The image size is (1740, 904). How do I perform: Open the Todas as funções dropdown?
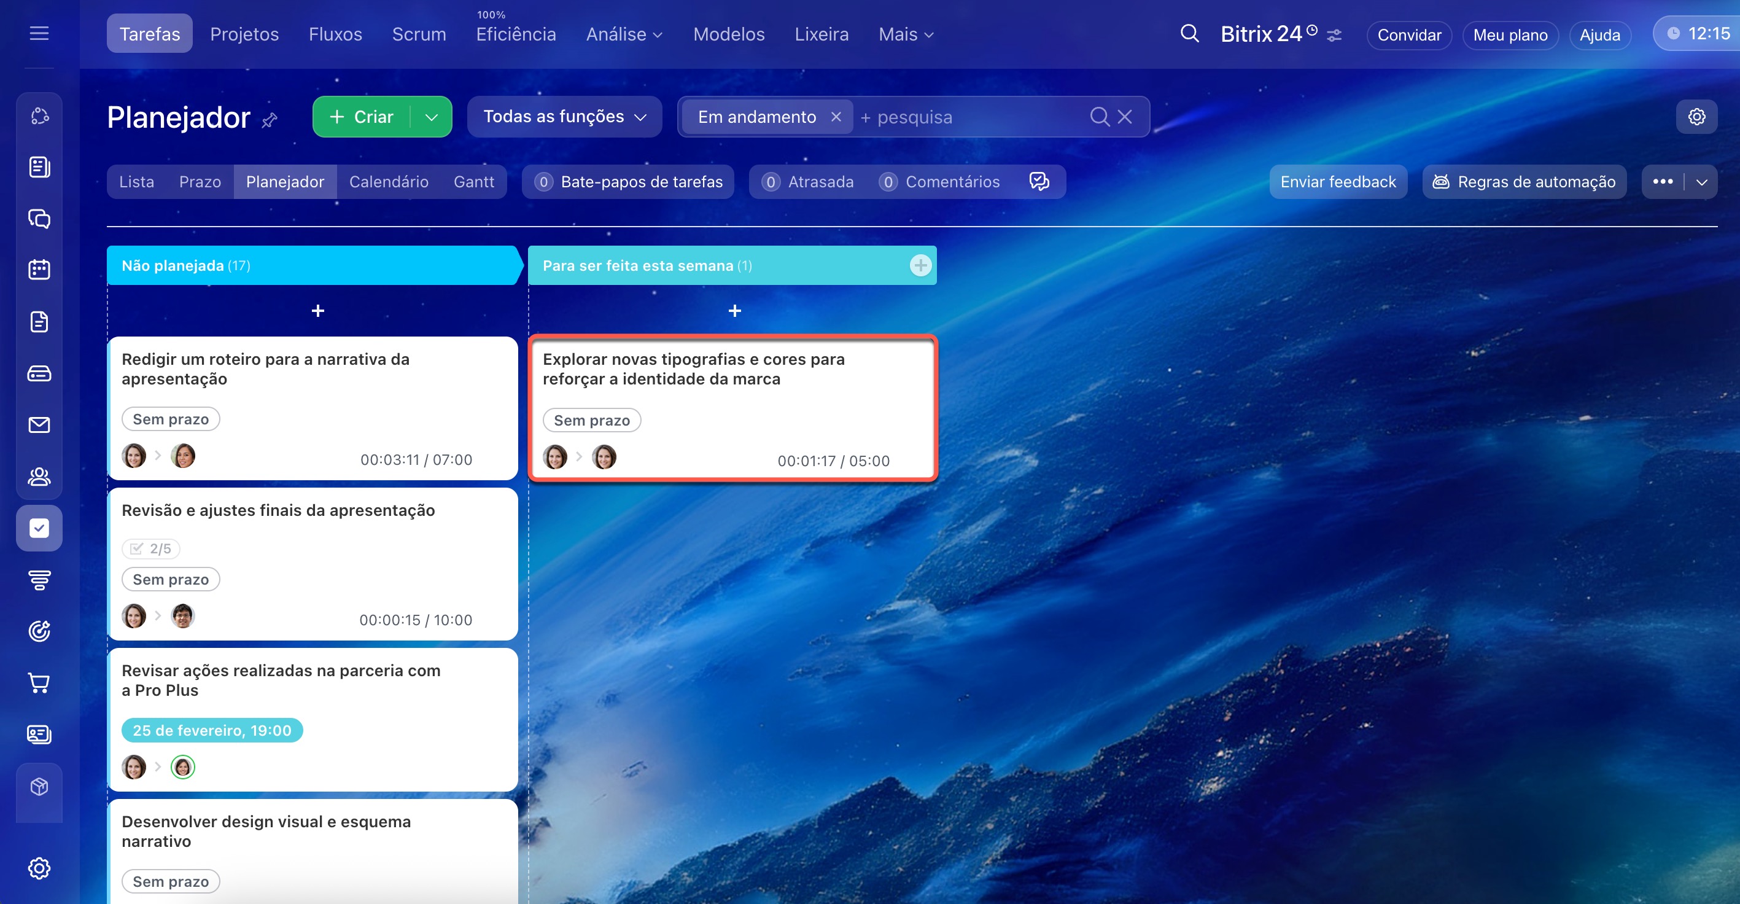point(564,117)
